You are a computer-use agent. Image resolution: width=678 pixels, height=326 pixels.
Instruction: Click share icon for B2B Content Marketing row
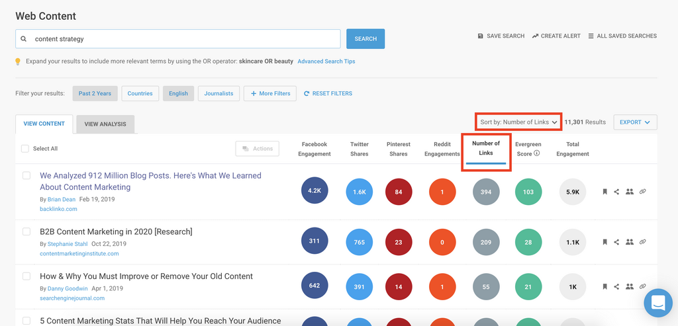(x=616, y=242)
